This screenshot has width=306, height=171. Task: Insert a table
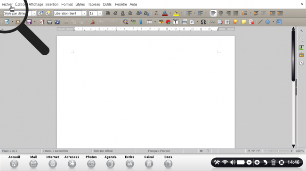tap(150, 22)
